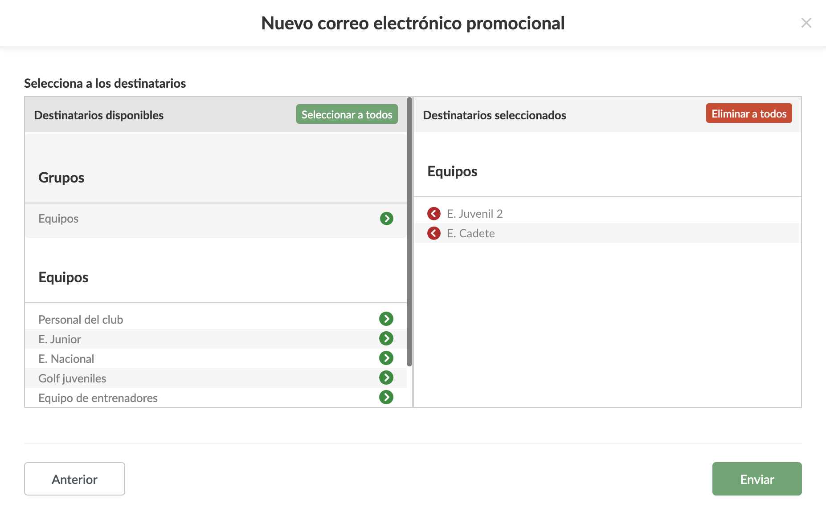Click the Destinatarios seleccionados panel title
Screen dimensions: 826x520
(494, 115)
